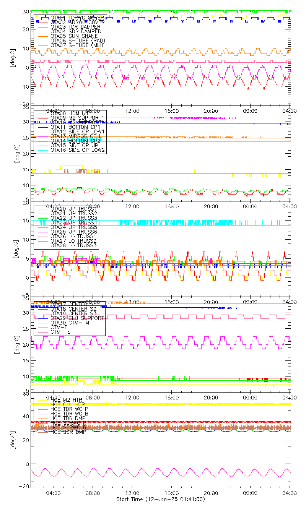Select the OTA18 CENTER S2 legend entry
306x516 pixels.
(73, 309)
